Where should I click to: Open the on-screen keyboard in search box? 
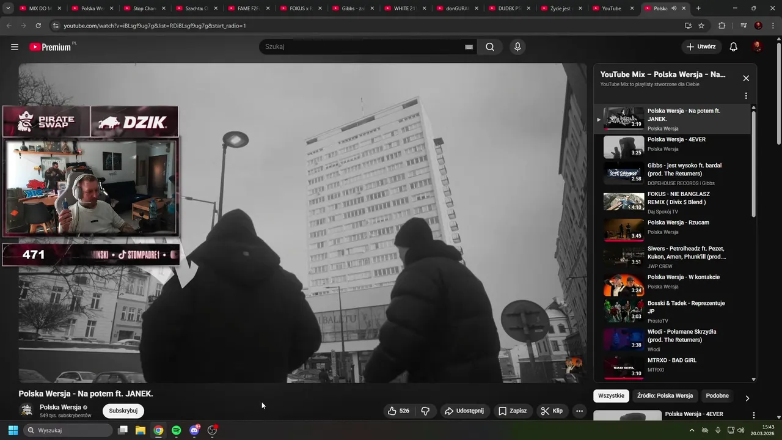(469, 47)
